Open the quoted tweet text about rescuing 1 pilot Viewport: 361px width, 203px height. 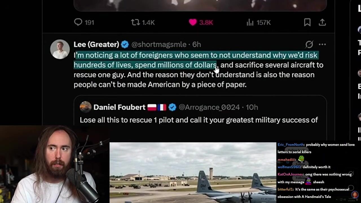[x=199, y=120]
